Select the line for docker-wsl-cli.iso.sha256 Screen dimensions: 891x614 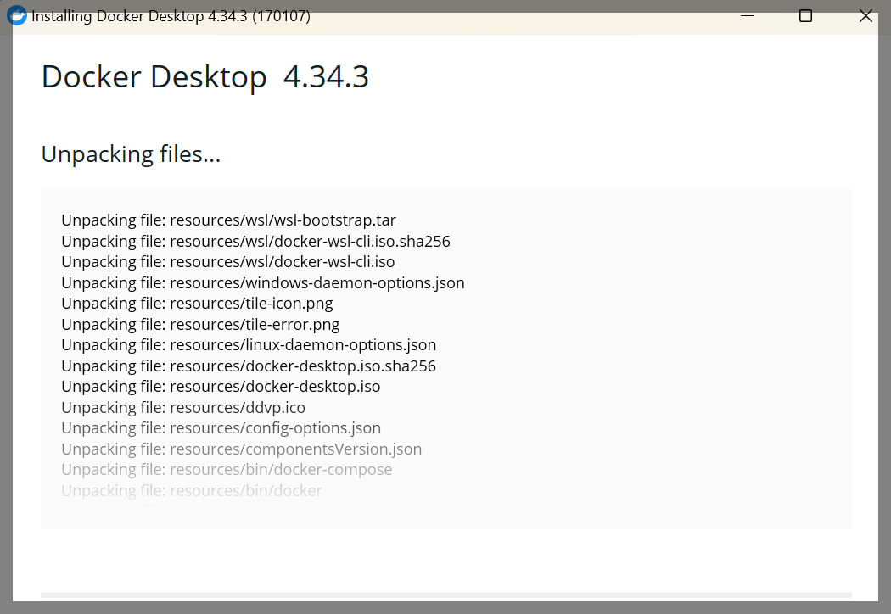[255, 242]
